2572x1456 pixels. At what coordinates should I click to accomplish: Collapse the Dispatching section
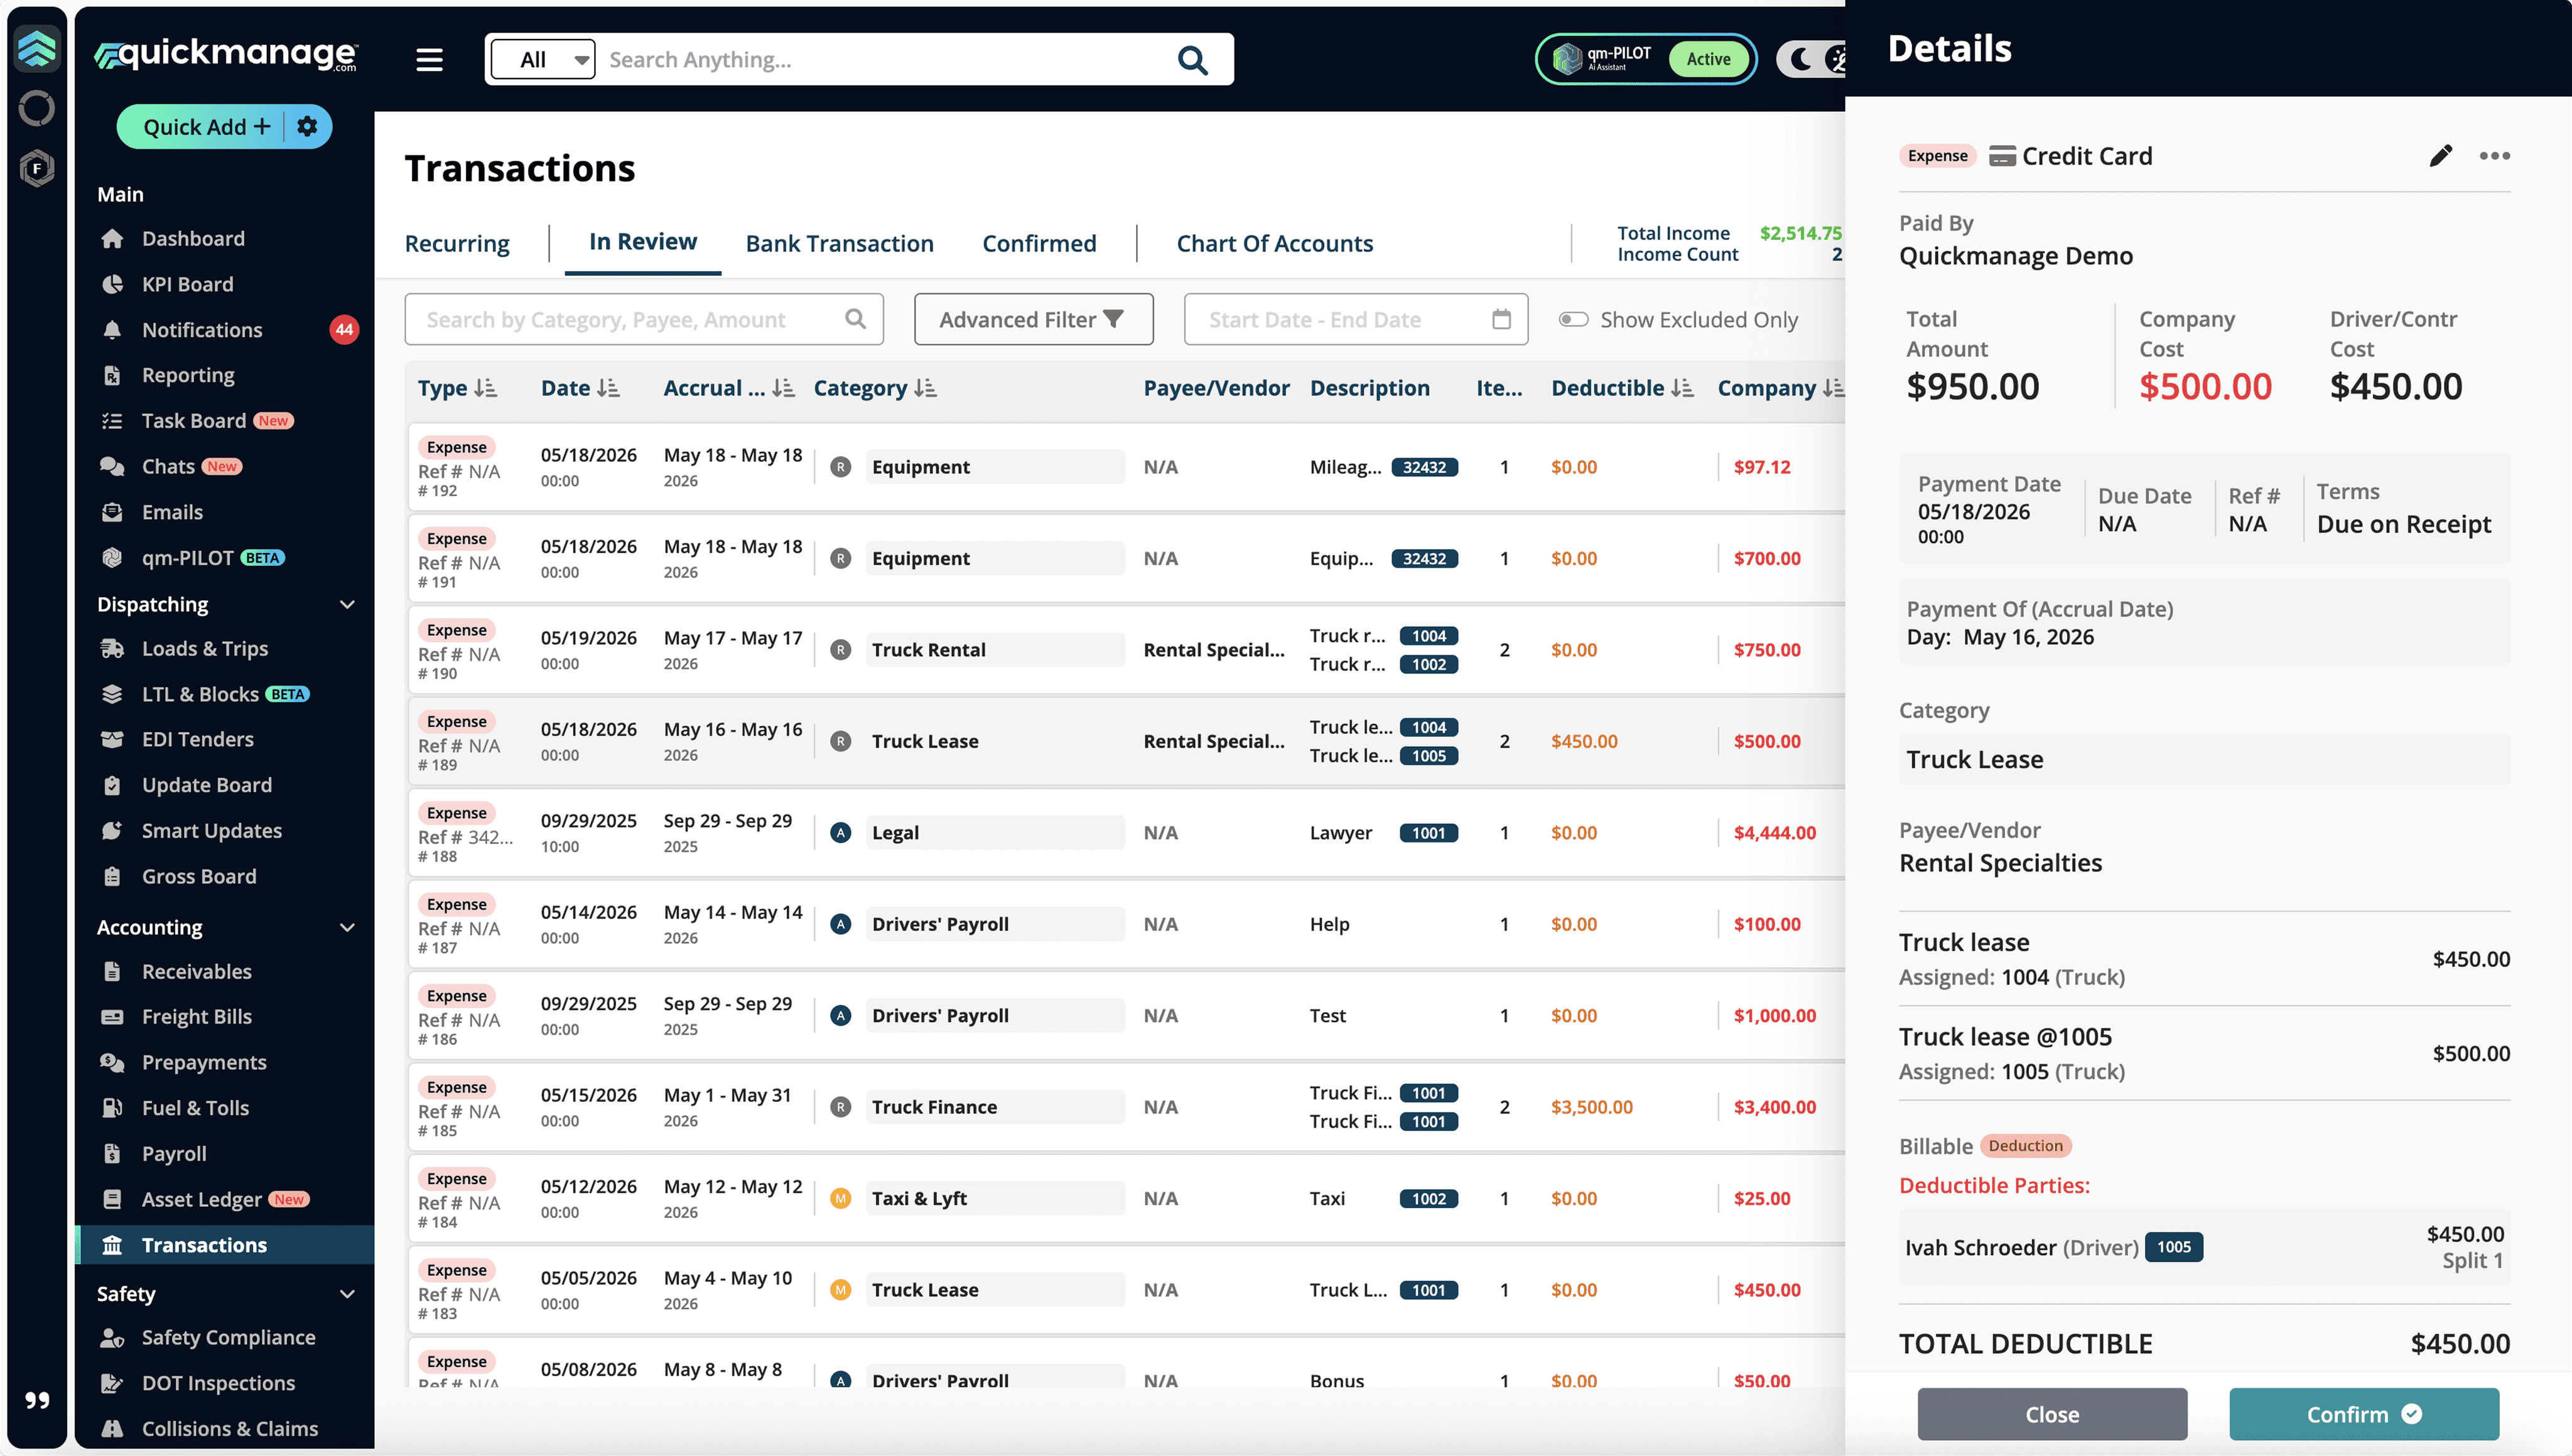[x=347, y=604]
